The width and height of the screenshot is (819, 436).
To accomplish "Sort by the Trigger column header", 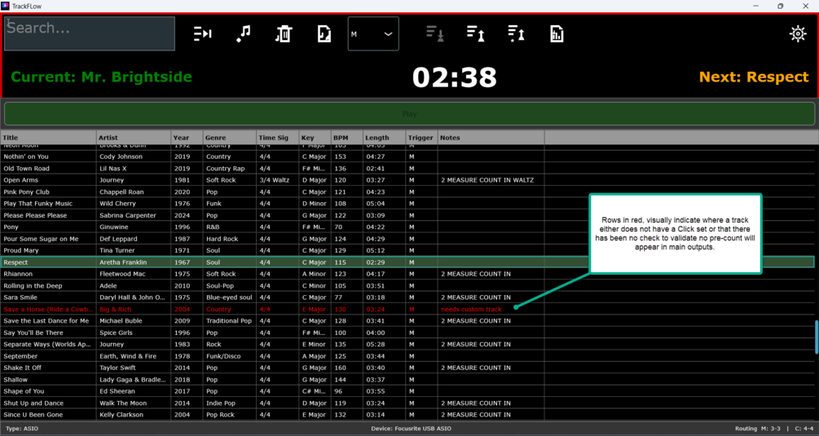I will pyautogui.click(x=421, y=138).
